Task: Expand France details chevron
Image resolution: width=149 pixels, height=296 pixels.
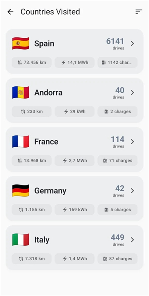Action: [133, 141]
